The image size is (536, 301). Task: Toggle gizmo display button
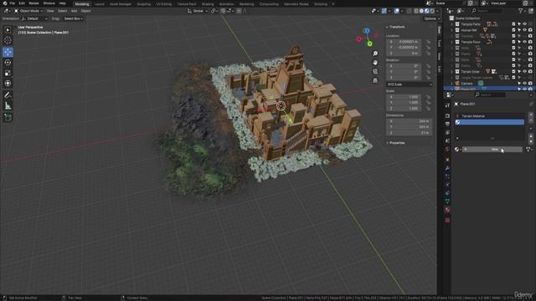click(384, 11)
